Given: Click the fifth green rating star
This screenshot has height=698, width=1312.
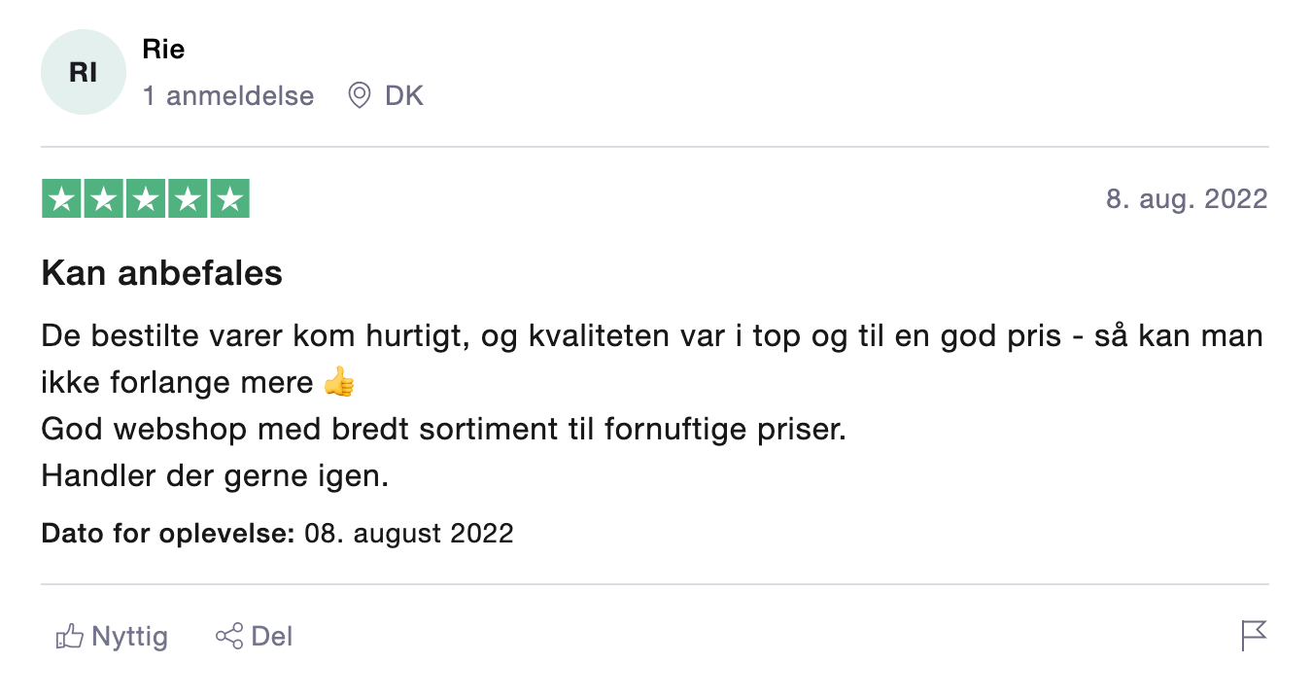Looking at the screenshot, I should pyautogui.click(x=229, y=199).
